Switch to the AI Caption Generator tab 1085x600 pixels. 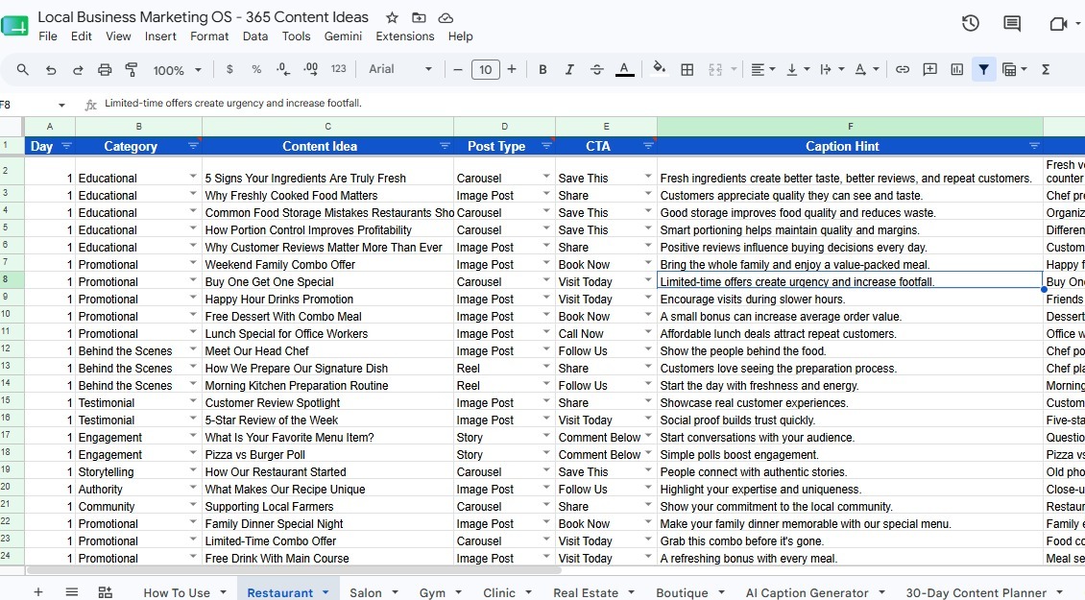[x=807, y=592]
